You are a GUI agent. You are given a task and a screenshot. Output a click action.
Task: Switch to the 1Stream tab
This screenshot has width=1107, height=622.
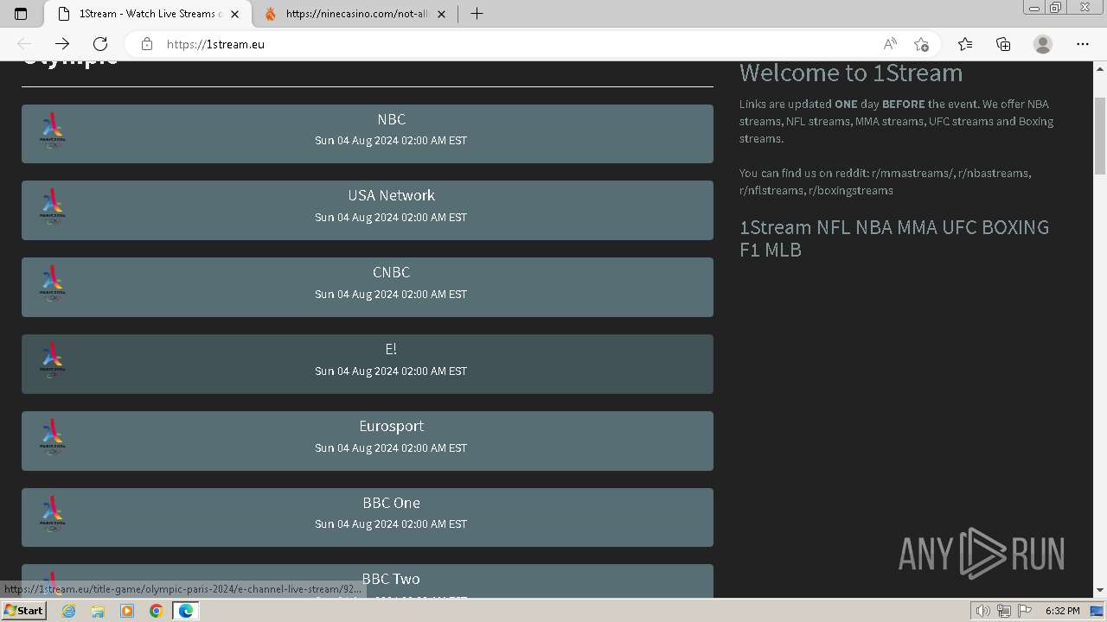(147, 14)
